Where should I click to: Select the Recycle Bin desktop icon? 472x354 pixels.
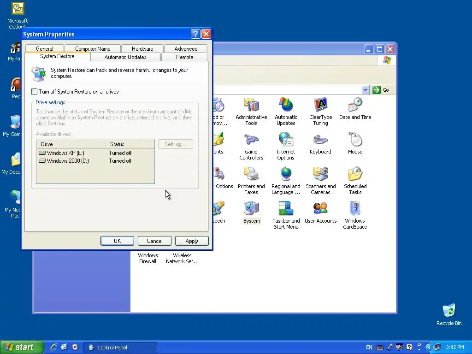point(449,314)
